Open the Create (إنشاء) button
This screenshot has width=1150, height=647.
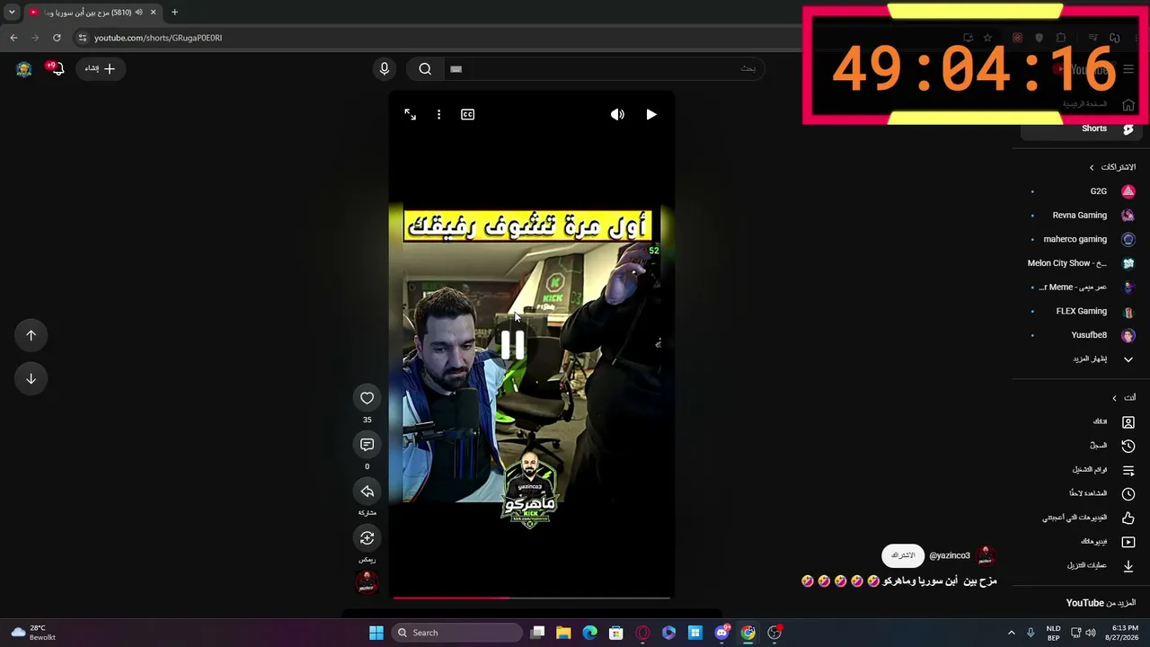pos(101,68)
